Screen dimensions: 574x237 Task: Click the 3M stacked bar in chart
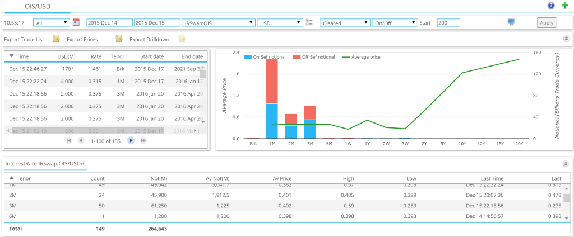tap(309, 122)
